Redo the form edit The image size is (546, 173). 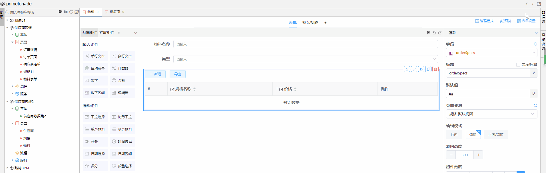[x=440, y=33]
